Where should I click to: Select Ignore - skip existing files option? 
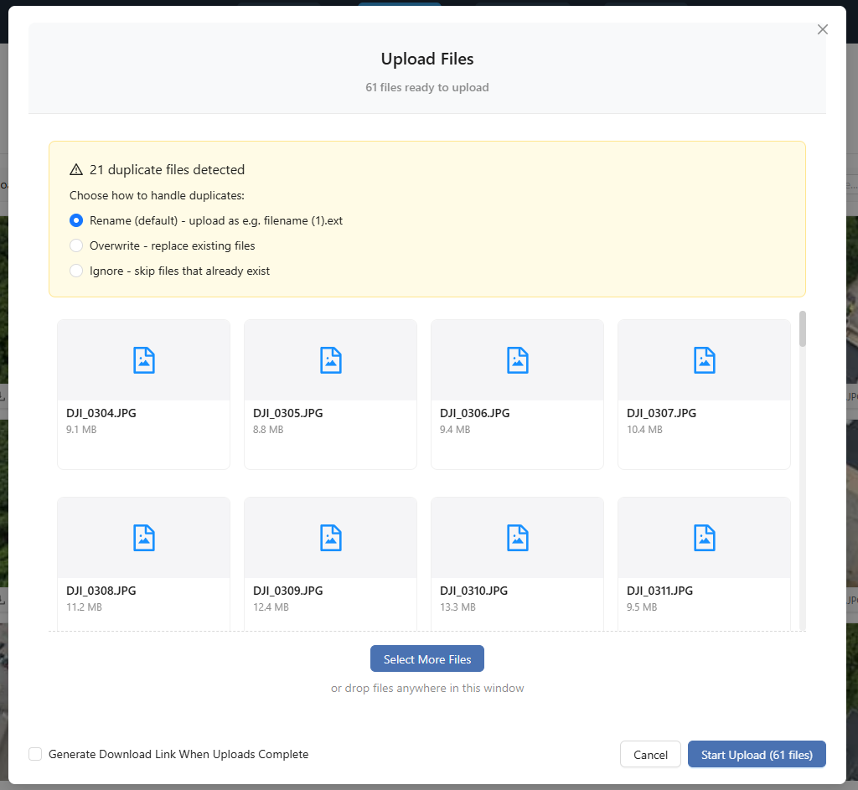[x=76, y=271]
